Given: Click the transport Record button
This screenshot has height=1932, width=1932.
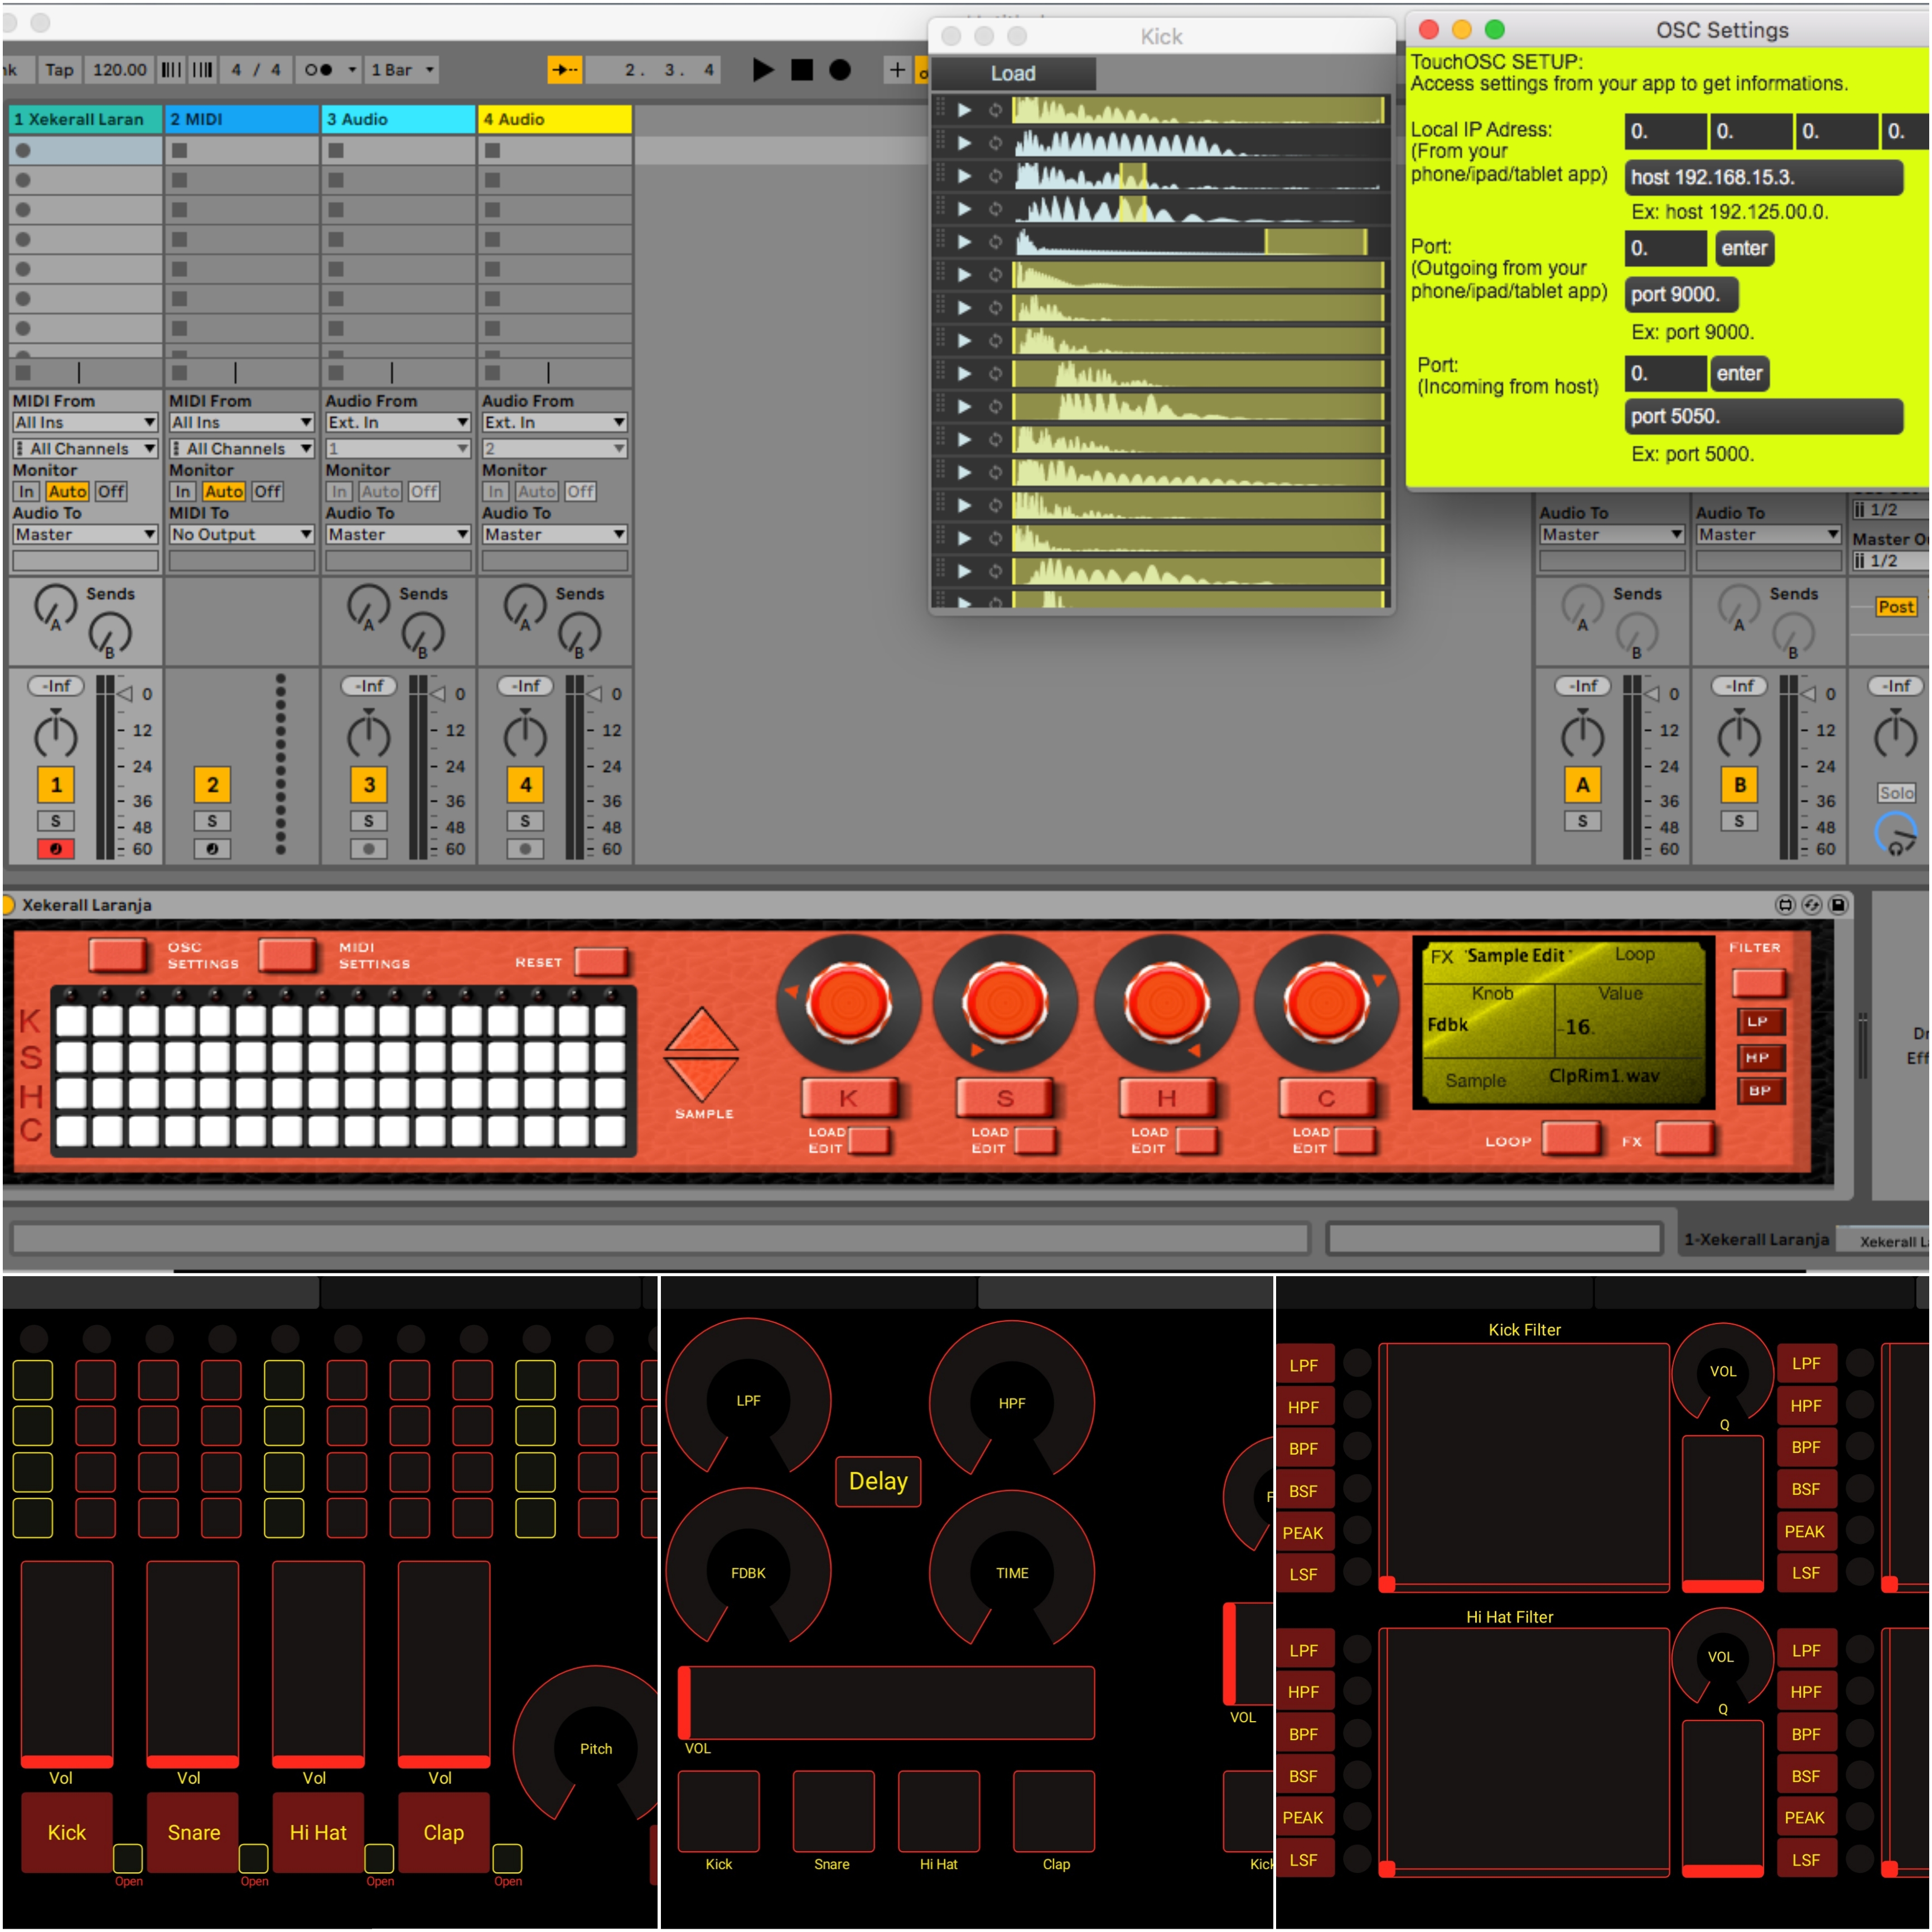Looking at the screenshot, I should click(840, 70).
